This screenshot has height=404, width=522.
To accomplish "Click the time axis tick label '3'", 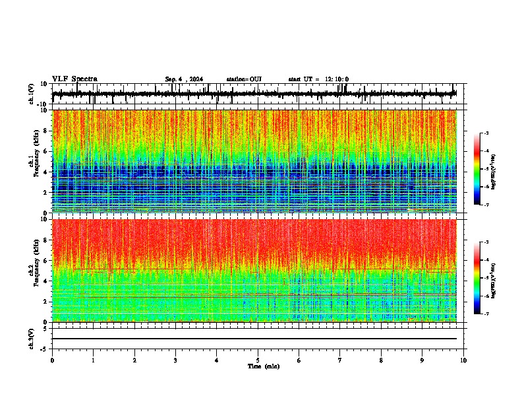I will (175, 360).
